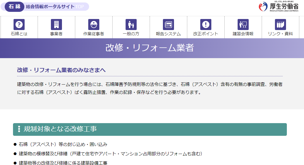Go to 改正ポイント menu label
The width and height of the screenshot is (304, 165).
coord(206,34)
